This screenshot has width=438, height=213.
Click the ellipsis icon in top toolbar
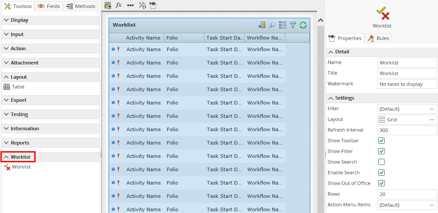[x=130, y=5]
